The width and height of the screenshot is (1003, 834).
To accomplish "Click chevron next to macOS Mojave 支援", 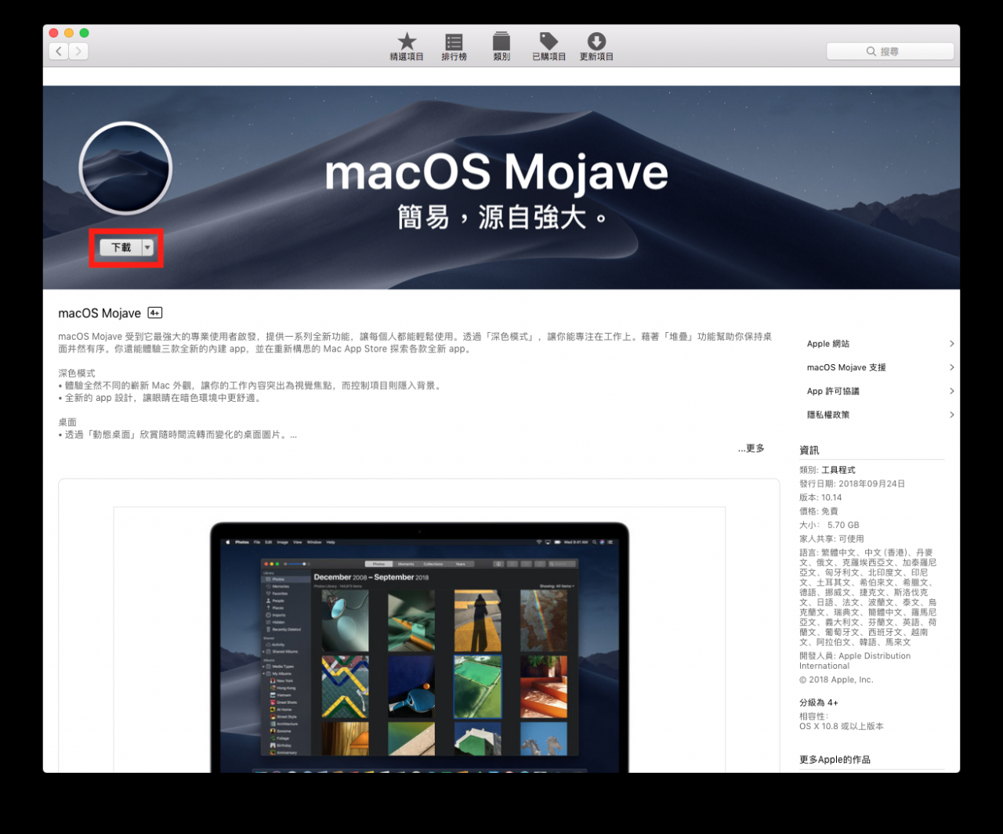I will [x=951, y=367].
